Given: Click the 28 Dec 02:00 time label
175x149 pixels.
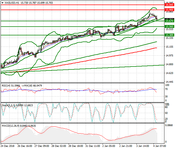Looking at the screenshot, I should 59,146.
